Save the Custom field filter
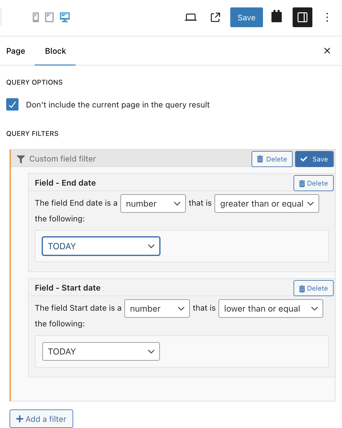 [314, 159]
